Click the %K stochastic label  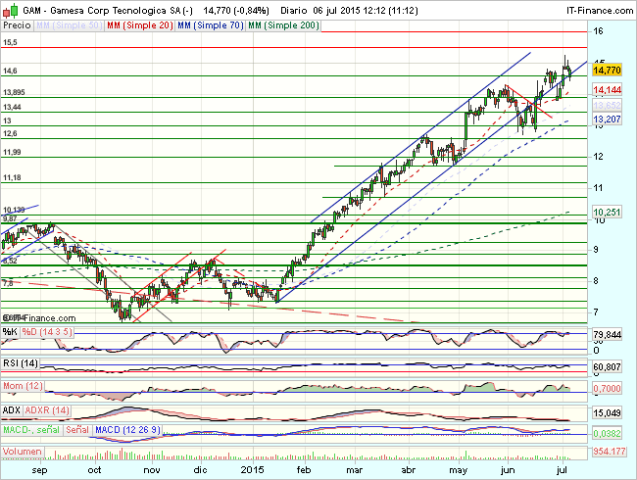[x=10, y=332]
